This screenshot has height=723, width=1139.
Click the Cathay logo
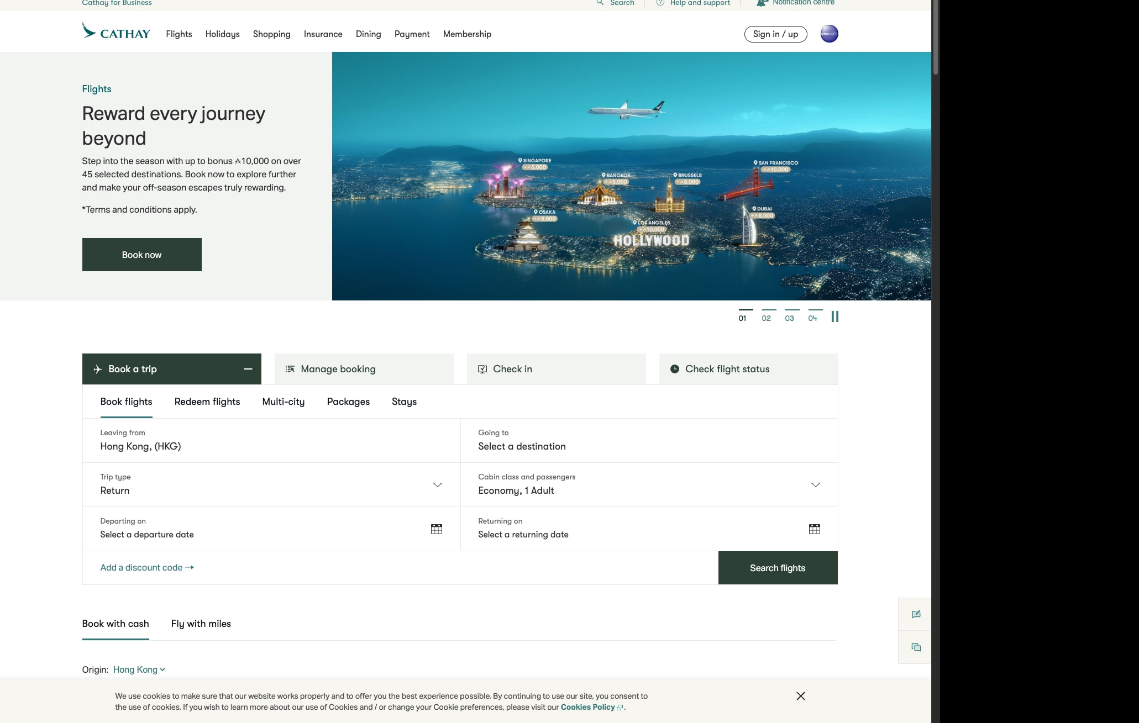116,32
